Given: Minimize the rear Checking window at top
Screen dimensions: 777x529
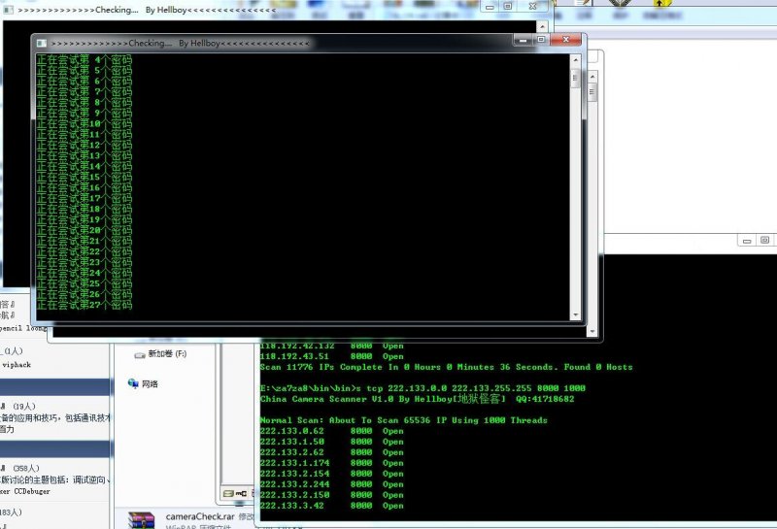Looking at the screenshot, I should pos(490,7).
